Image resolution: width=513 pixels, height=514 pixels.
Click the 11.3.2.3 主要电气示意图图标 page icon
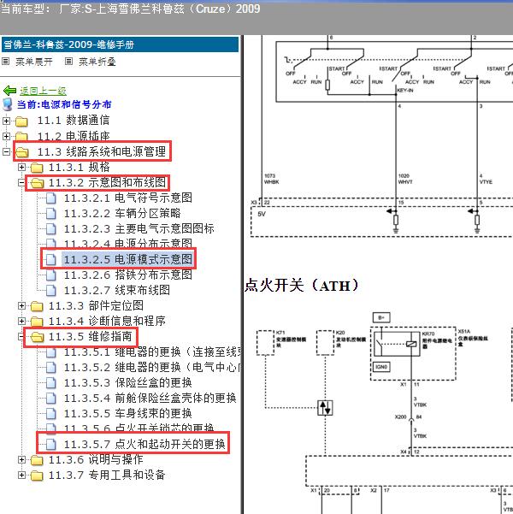[x=50, y=229]
